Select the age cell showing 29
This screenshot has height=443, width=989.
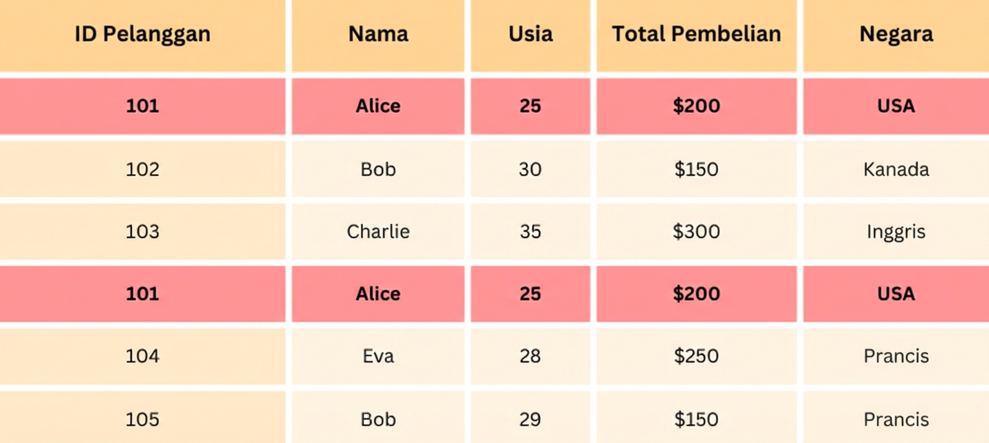[x=530, y=419]
